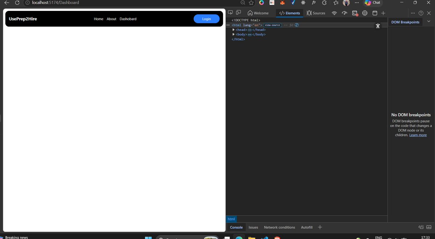Click the dock panel layout icon in DevTools

point(375,13)
